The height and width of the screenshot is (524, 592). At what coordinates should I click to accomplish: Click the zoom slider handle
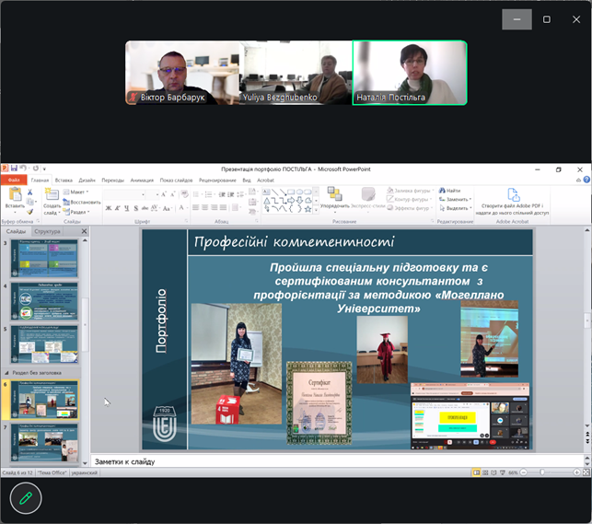pos(542,472)
